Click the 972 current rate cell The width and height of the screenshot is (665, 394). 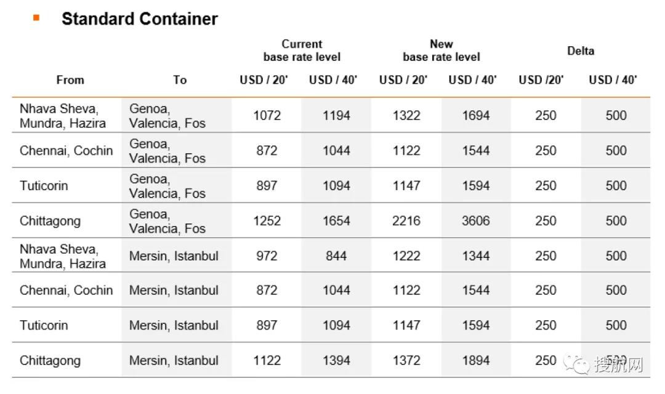267,255
